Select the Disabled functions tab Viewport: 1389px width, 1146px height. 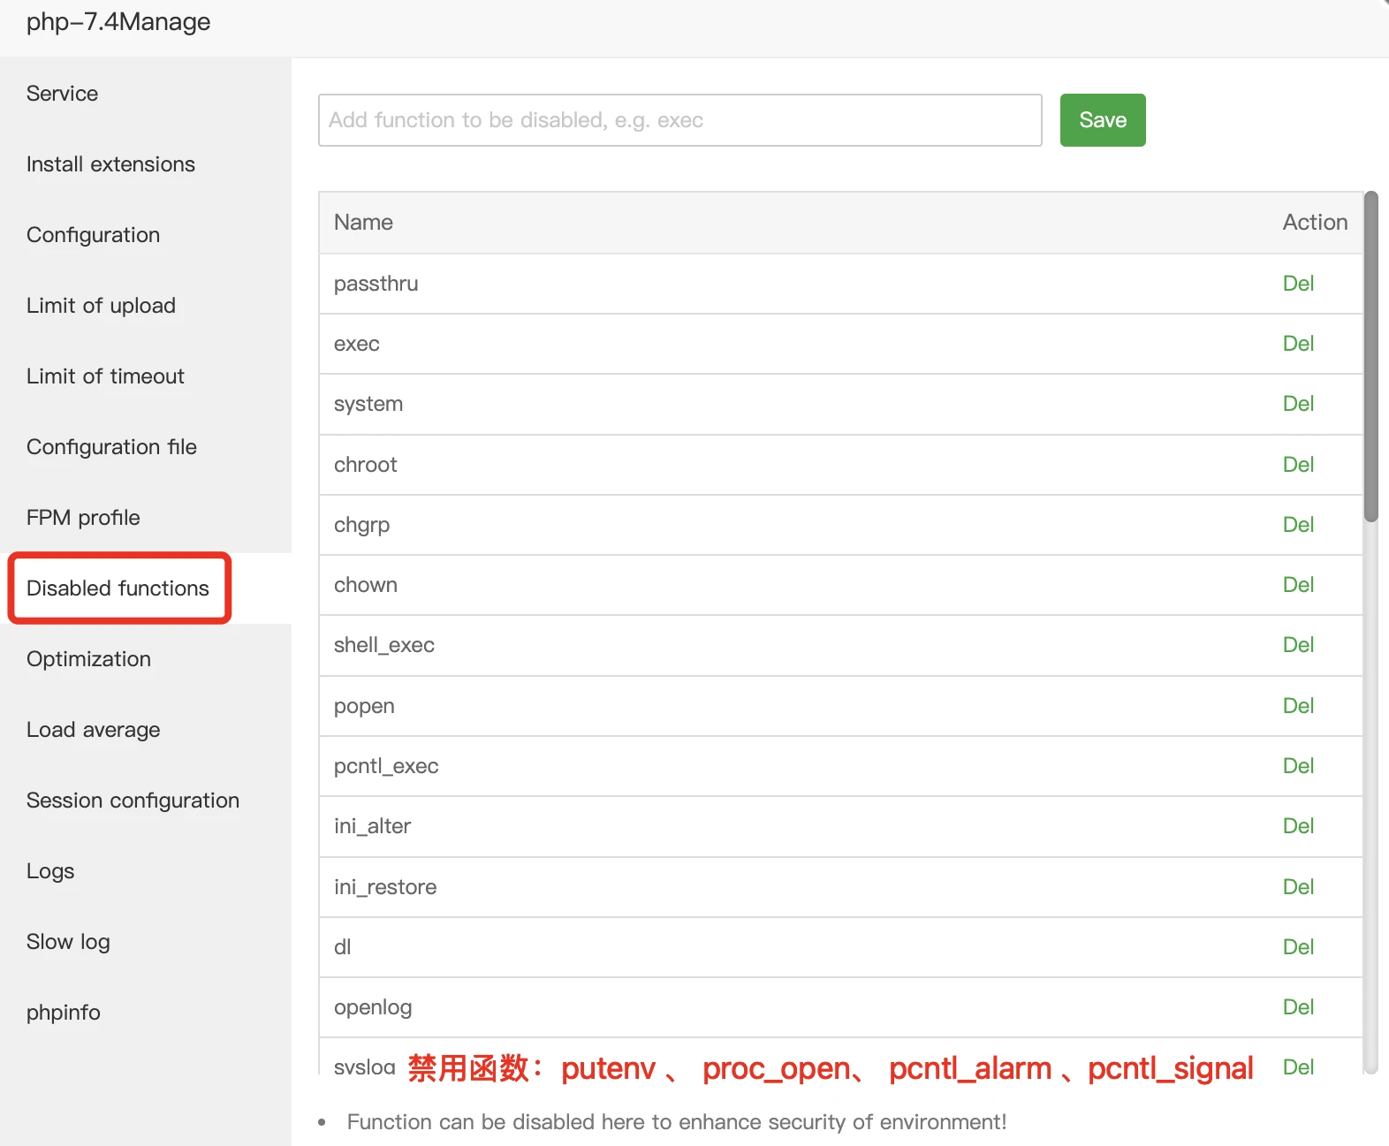click(118, 588)
